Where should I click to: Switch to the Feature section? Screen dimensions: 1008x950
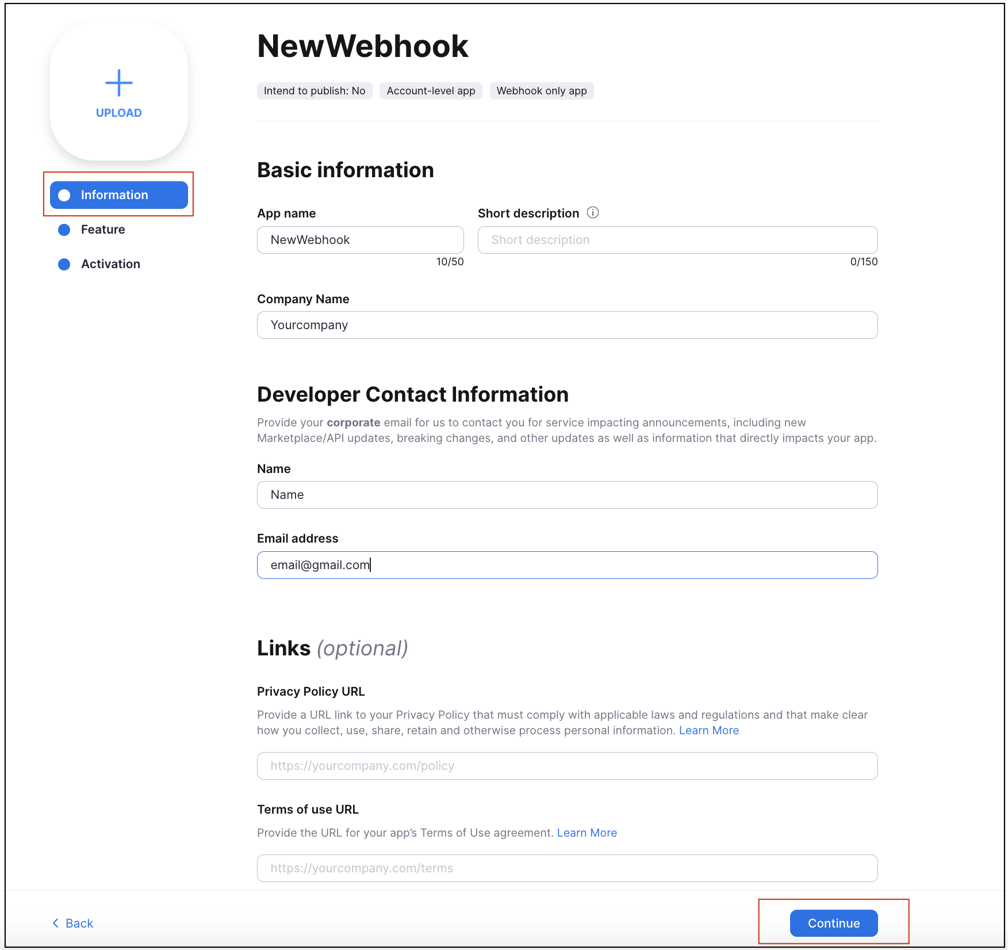pyautogui.click(x=103, y=230)
